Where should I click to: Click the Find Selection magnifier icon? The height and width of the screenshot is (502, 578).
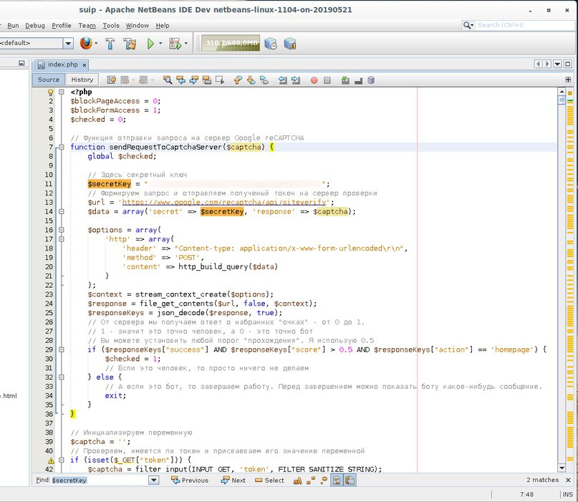(168, 80)
